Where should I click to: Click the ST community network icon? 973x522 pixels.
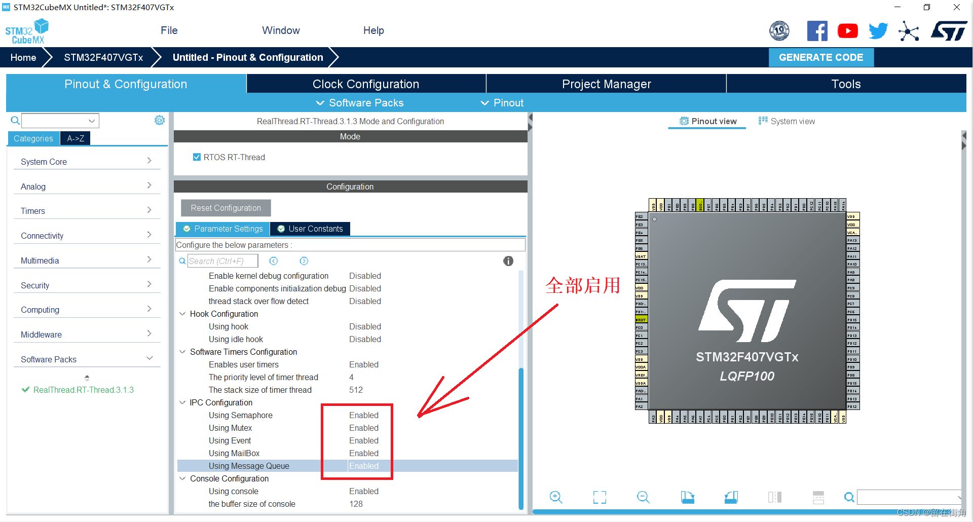[x=909, y=31]
